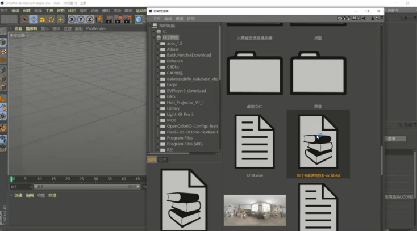Select the Rotate tool icon
Screen dimensions: 417x231
pos(51,19)
